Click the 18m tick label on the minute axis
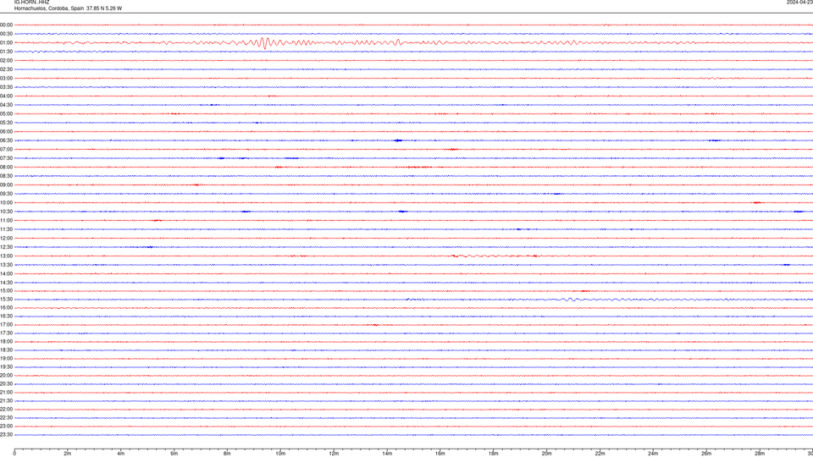Image resolution: width=813 pixels, height=457 pixels. tap(494, 454)
